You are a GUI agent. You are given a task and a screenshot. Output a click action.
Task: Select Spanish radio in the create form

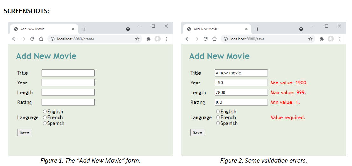[x=45, y=123]
